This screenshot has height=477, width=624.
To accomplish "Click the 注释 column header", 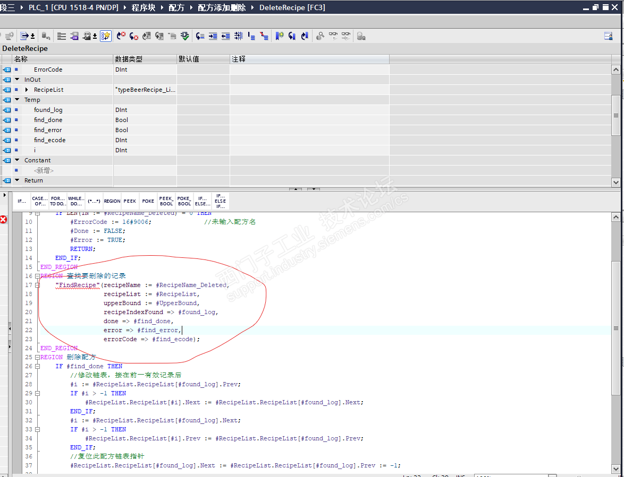I will tap(309, 59).
